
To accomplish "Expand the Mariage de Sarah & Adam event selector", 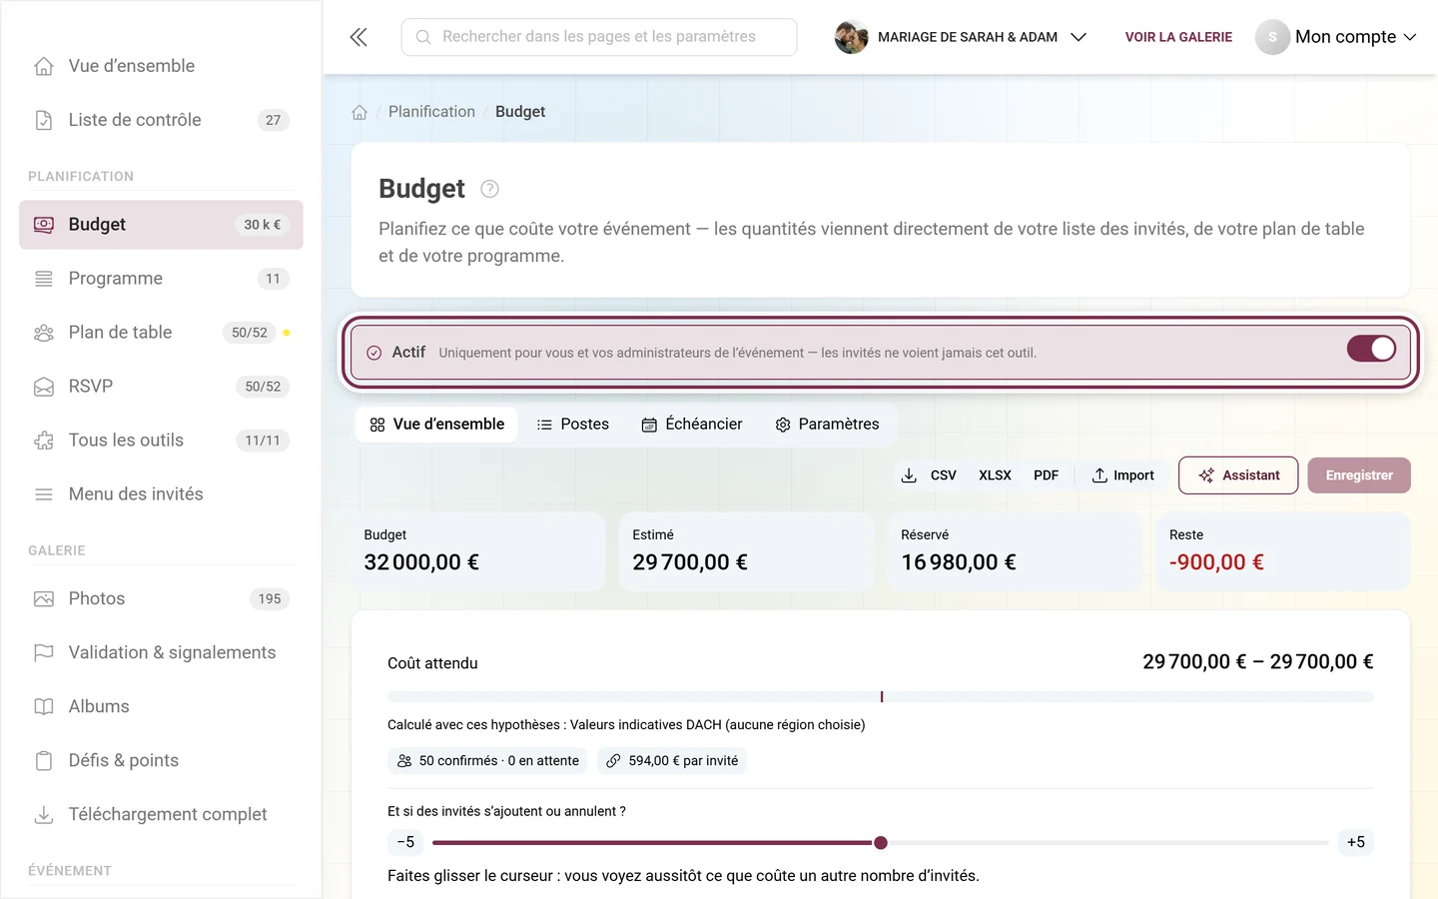I will click(x=961, y=37).
